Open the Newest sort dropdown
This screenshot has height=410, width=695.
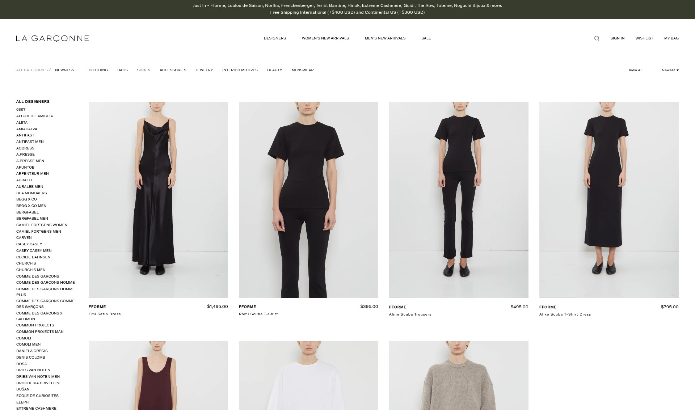click(x=670, y=70)
